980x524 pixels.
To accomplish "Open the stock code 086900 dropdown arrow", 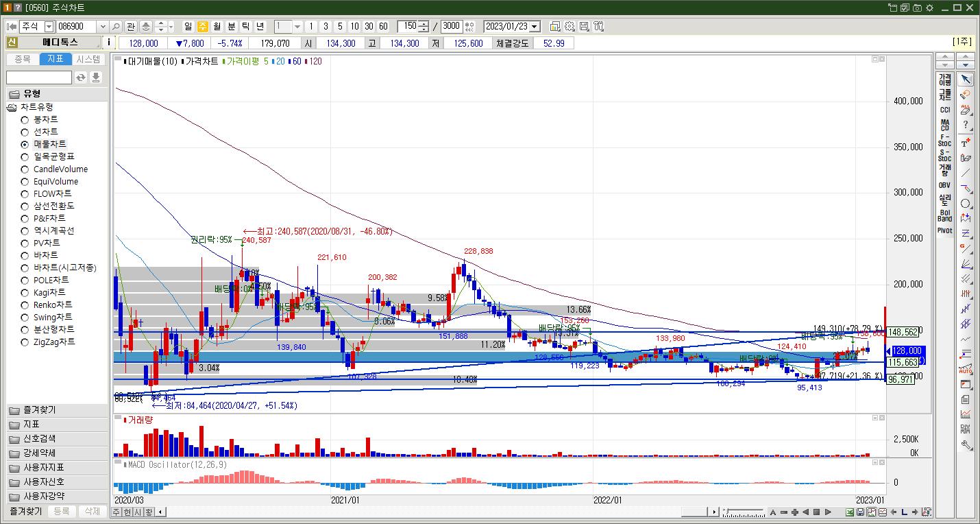I will (x=103, y=27).
